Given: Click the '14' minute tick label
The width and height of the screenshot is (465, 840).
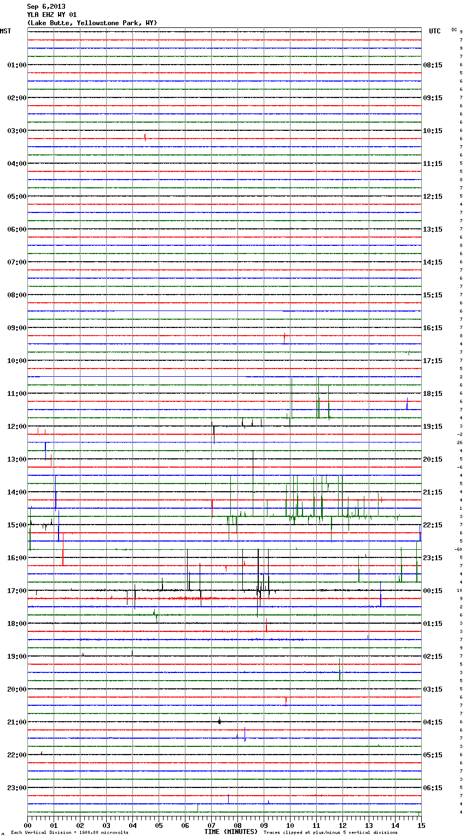Looking at the screenshot, I should click(x=395, y=825).
